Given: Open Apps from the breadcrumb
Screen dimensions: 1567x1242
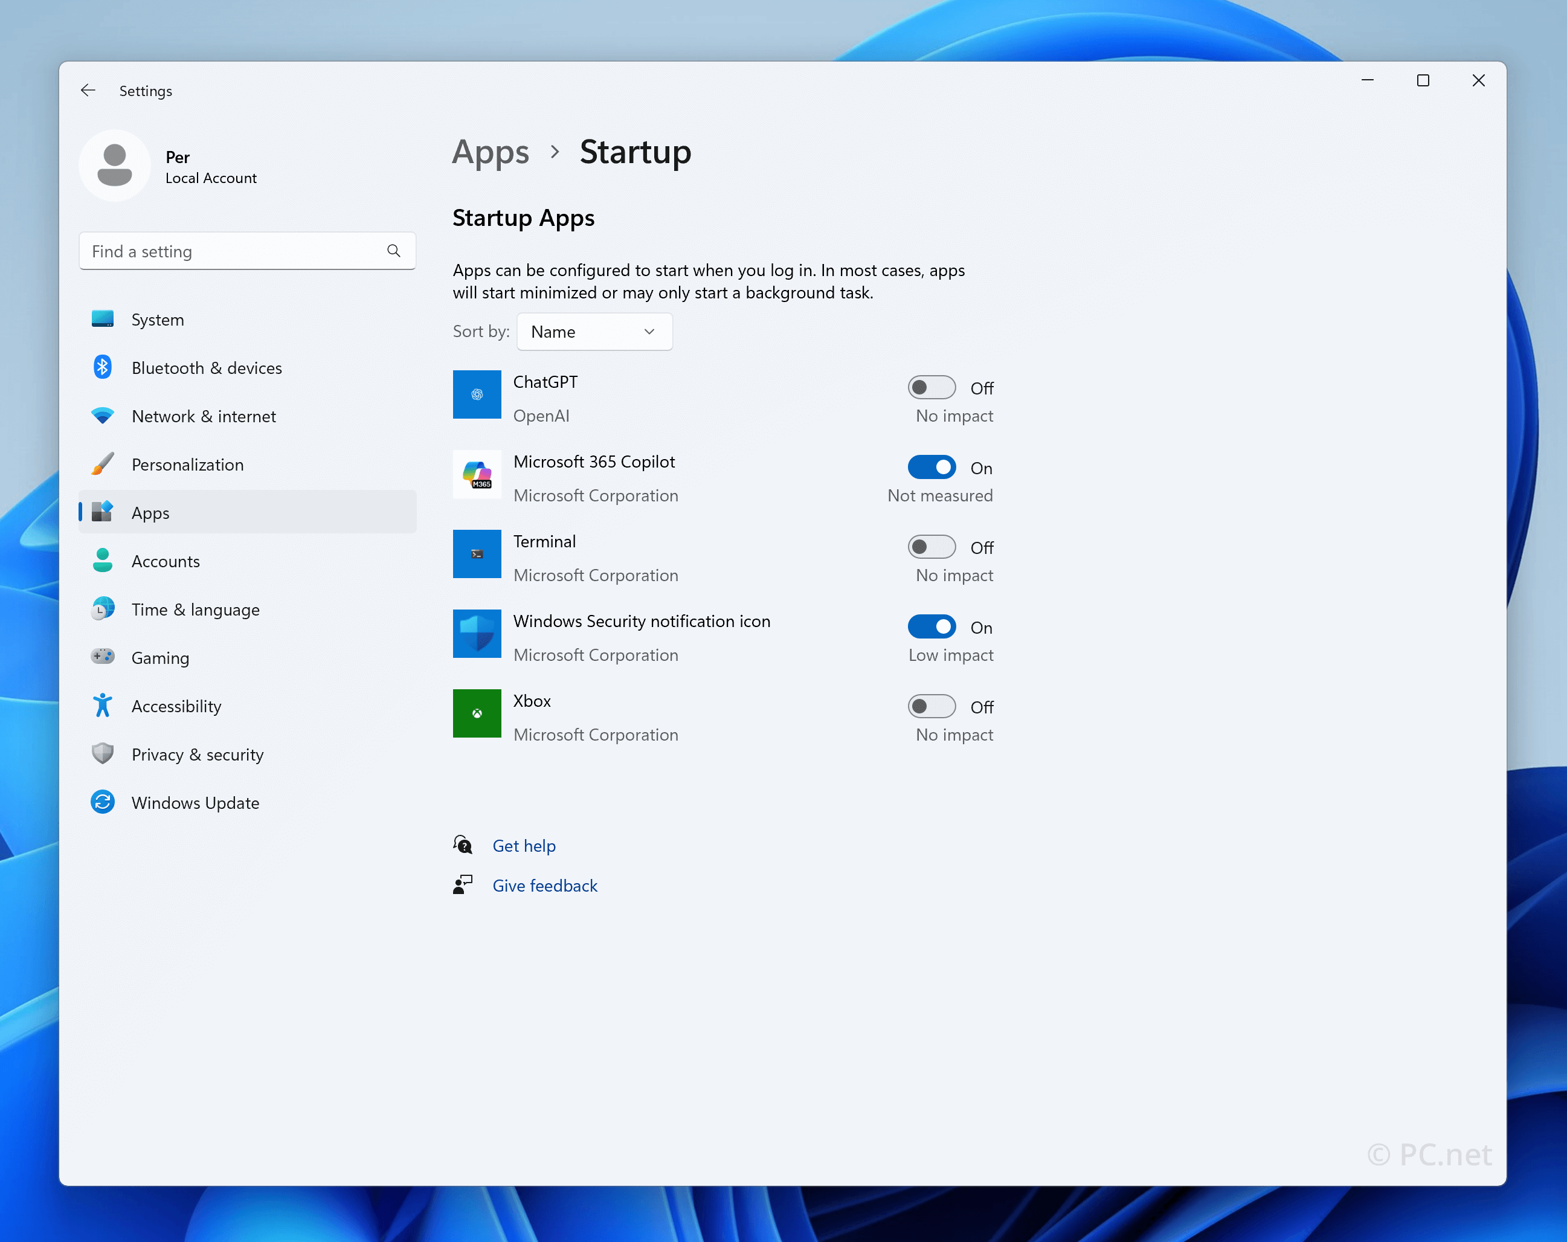Looking at the screenshot, I should click(491, 152).
